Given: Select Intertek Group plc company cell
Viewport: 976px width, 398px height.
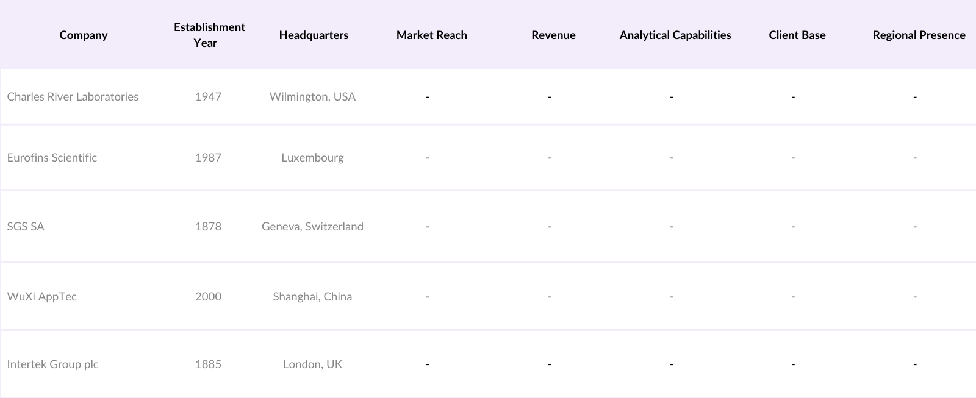Looking at the screenshot, I should pyautogui.click(x=52, y=364).
